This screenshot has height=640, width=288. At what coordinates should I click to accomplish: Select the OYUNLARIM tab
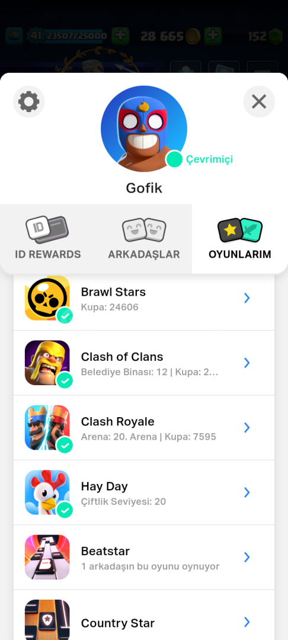click(240, 239)
